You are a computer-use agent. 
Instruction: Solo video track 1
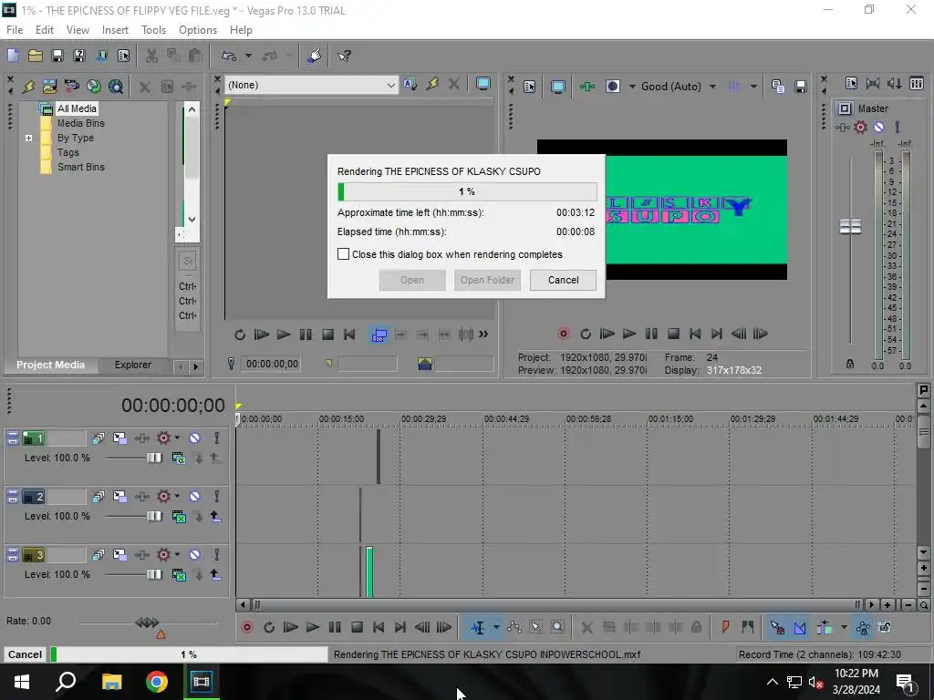217,438
